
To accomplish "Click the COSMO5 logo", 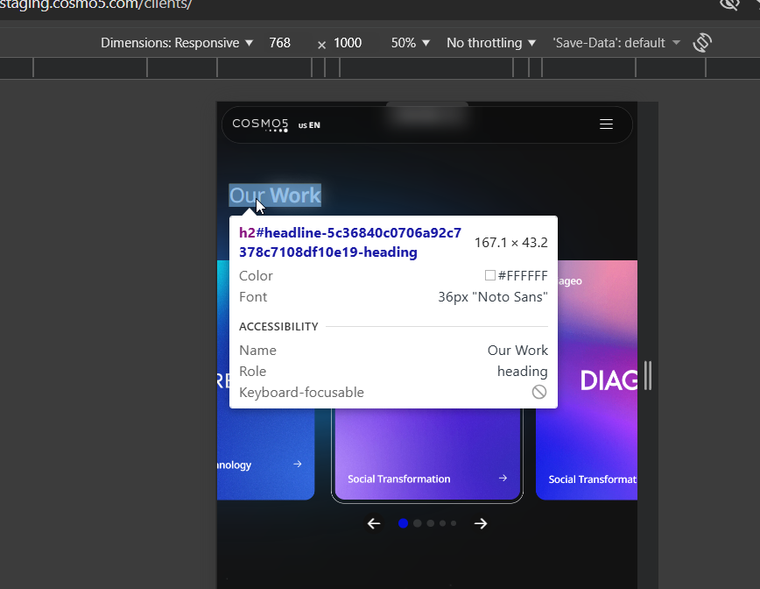I will pyautogui.click(x=260, y=124).
